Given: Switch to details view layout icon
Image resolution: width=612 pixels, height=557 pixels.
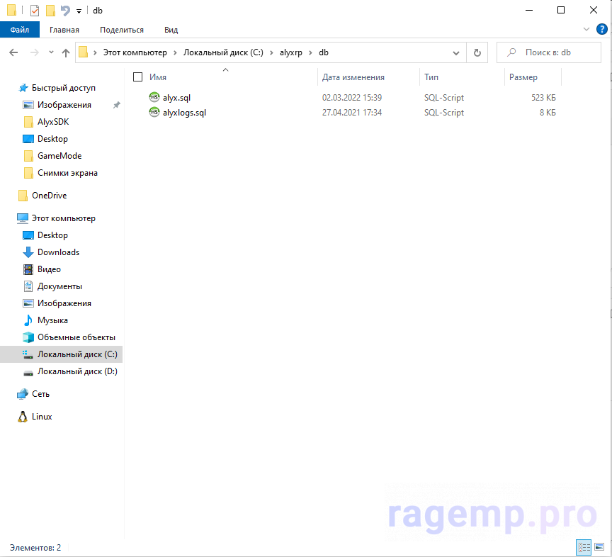Looking at the screenshot, I should pyautogui.click(x=584, y=547).
